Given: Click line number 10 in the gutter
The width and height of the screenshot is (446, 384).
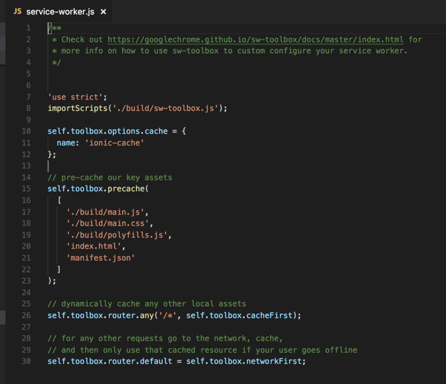Looking at the screenshot, I should pyautogui.click(x=26, y=131).
